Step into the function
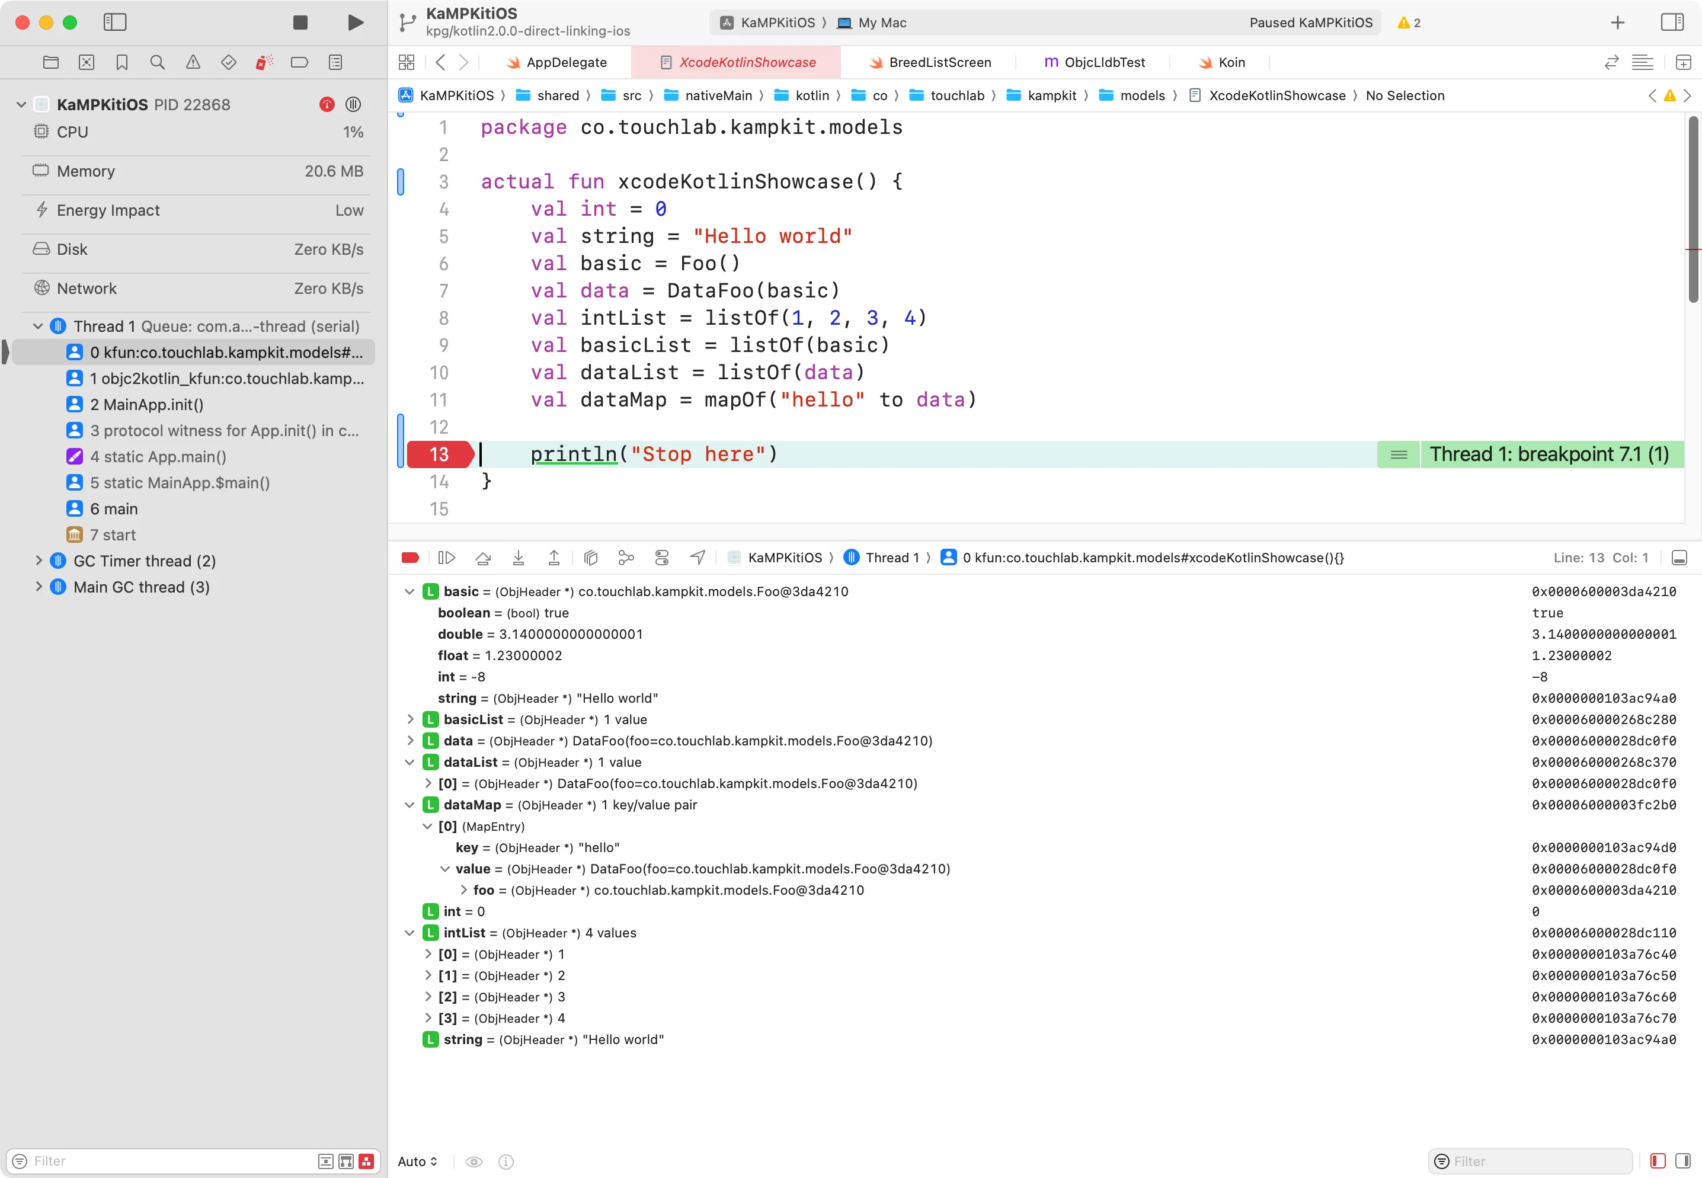This screenshot has height=1178, width=1702. tap(518, 557)
